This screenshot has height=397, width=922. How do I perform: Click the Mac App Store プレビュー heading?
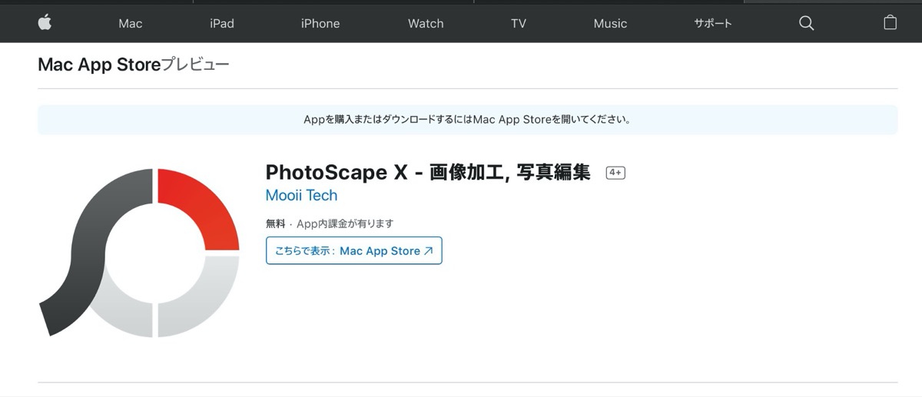[134, 65]
